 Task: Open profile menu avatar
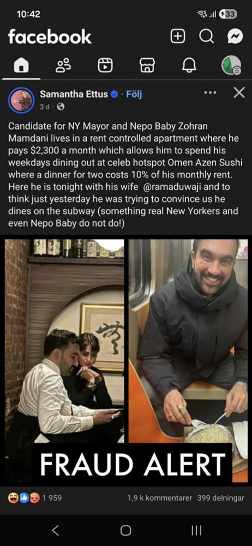(231, 66)
